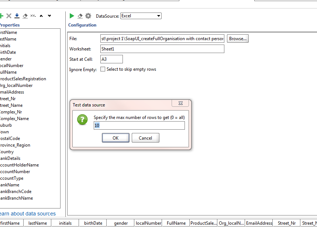Select the birthDate property in the list
Image resolution: width=317 pixels, height=235 pixels.
(x=30, y=52)
